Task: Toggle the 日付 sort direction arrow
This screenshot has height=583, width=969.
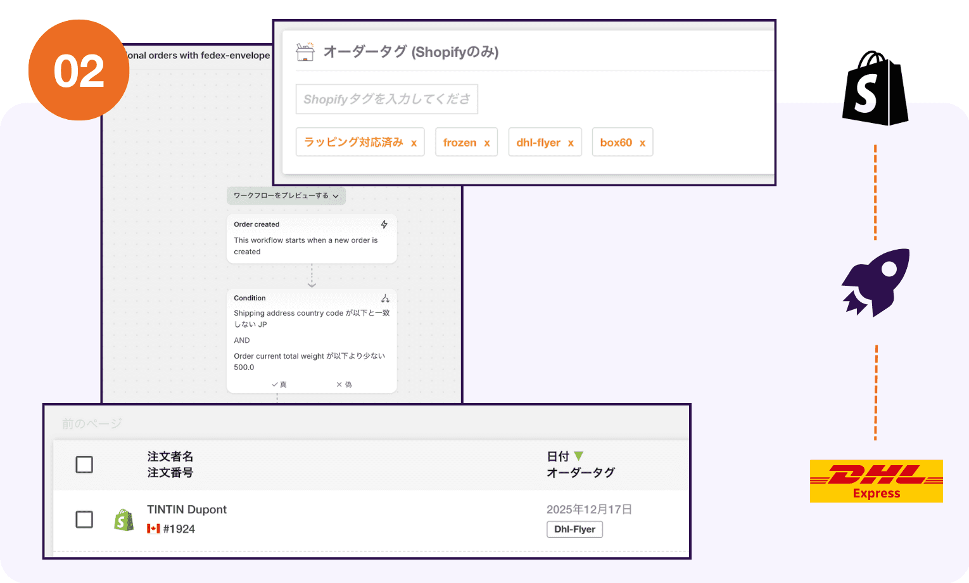Action: (578, 456)
